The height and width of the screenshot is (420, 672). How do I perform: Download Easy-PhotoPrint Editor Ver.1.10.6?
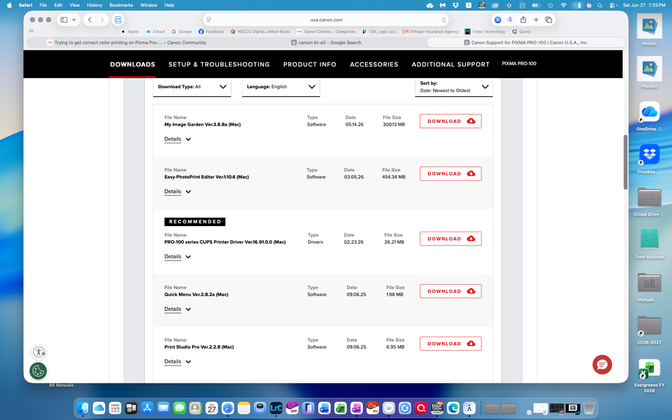450,174
